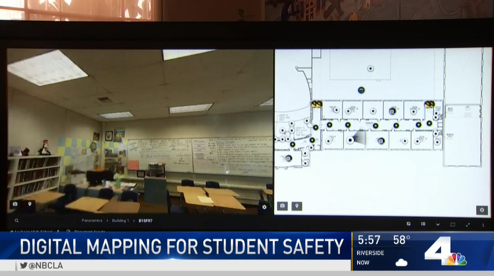
Task: Open floor plan settings gear
Action: [x=481, y=210]
